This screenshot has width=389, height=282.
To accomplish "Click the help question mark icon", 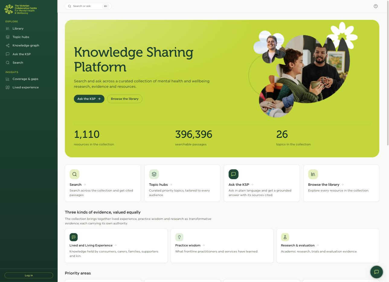I will point(376,6).
